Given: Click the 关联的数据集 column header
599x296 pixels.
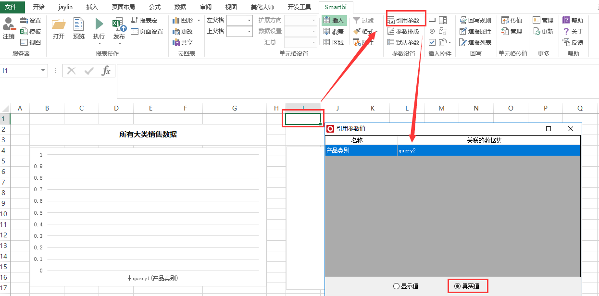Looking at the screenshot, I should pyautogui.click(x=488, y=140).
